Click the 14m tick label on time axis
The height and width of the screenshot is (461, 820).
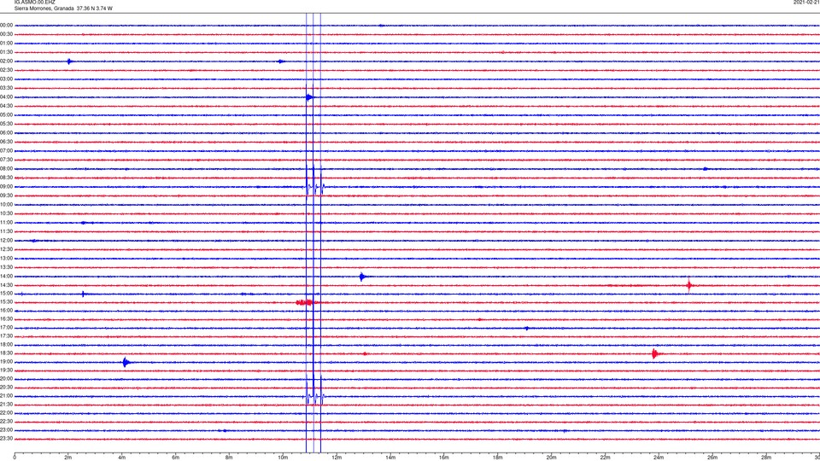[x=390, y=458]
